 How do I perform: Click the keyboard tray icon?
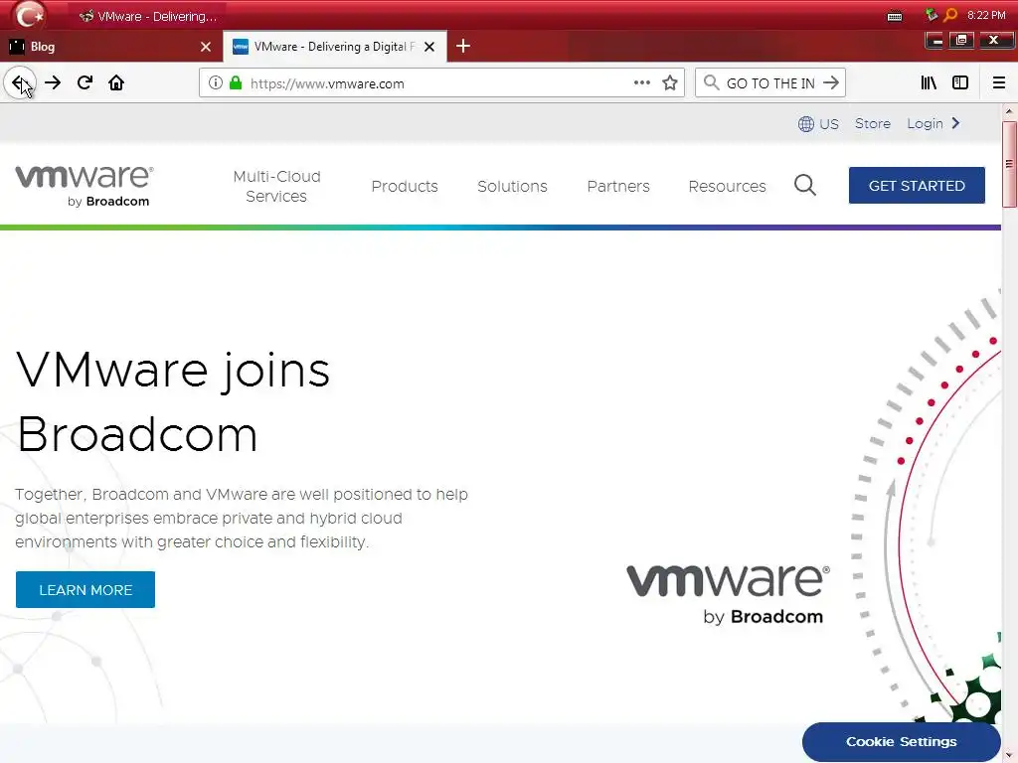click(x=895, y=16)
